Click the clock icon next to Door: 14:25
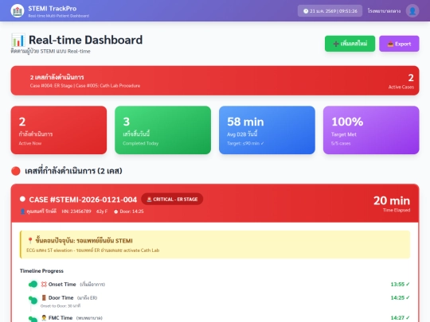 (x=115, y=211)
